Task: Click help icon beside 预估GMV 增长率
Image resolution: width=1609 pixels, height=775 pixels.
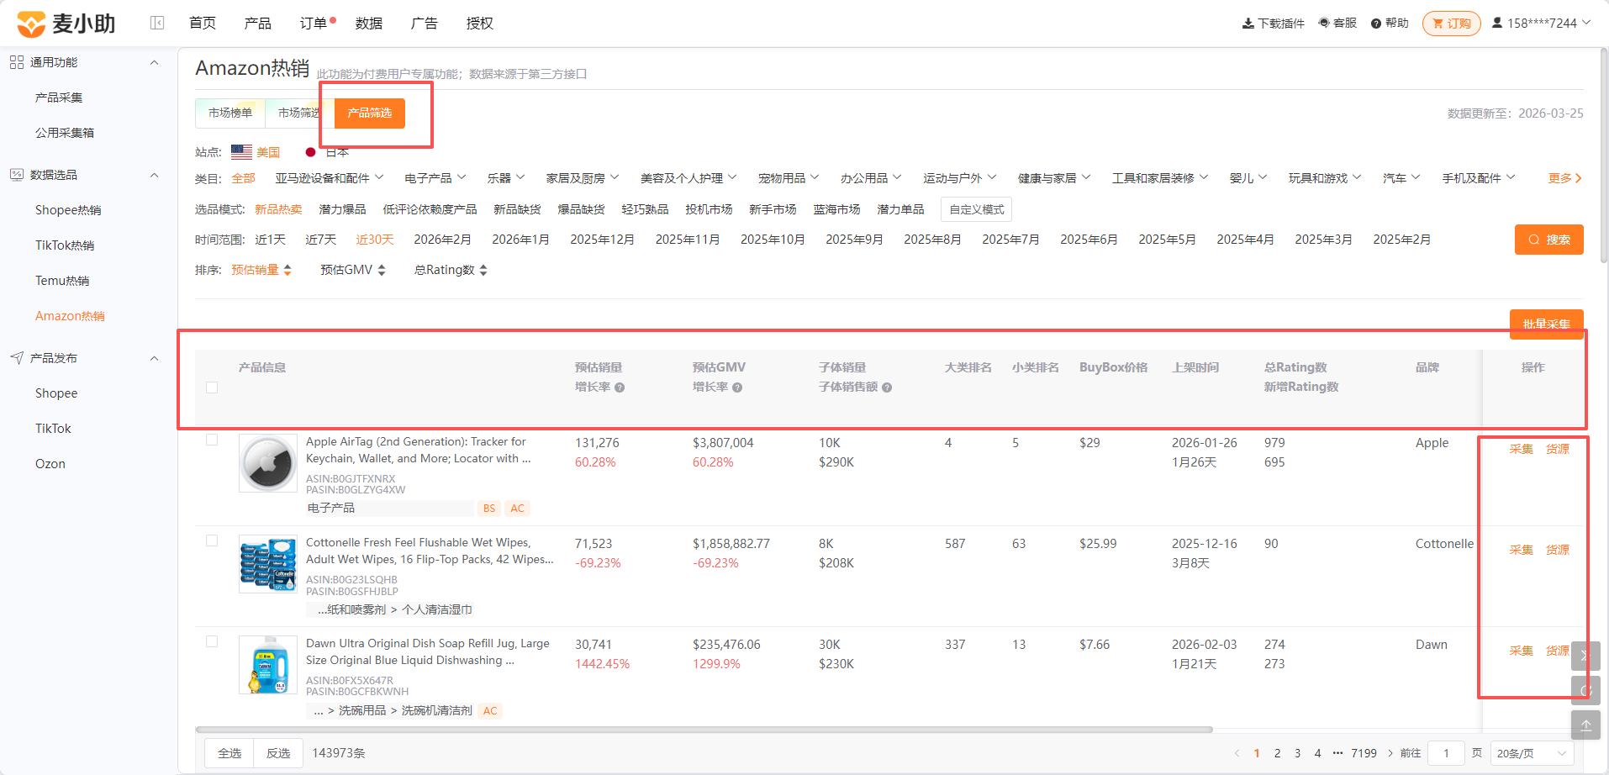Action: click(737, 387)
